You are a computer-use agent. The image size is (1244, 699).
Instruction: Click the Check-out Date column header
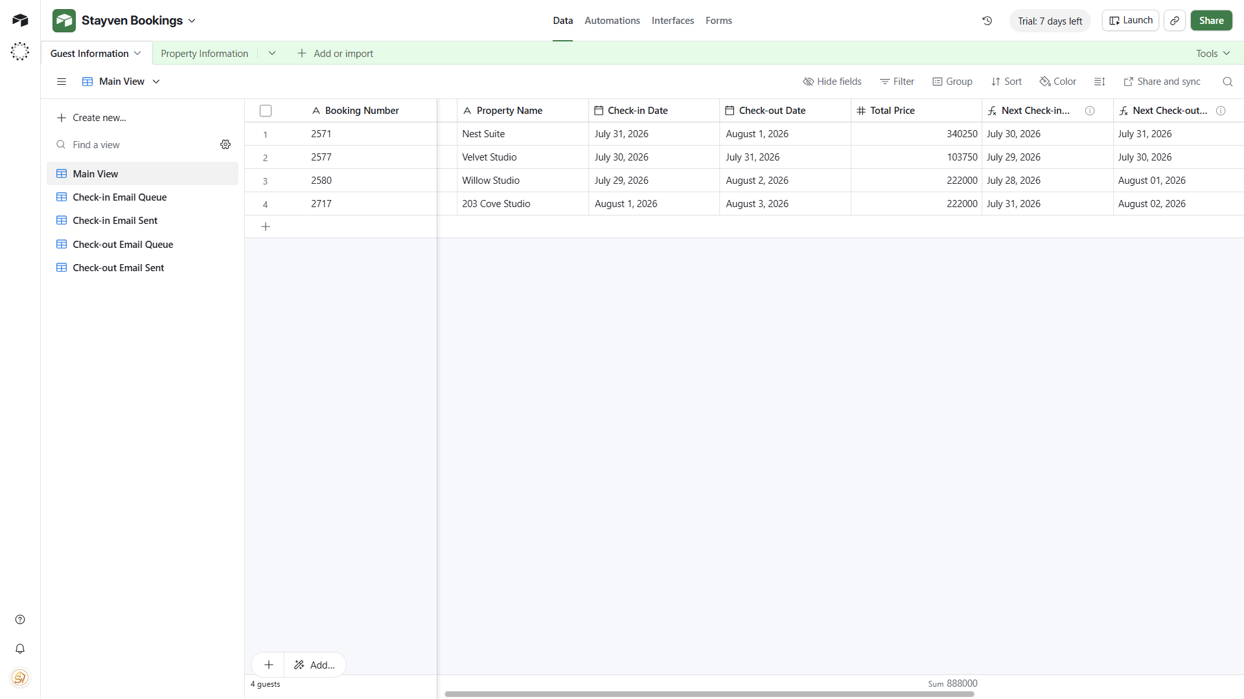(x=785, y=111)
